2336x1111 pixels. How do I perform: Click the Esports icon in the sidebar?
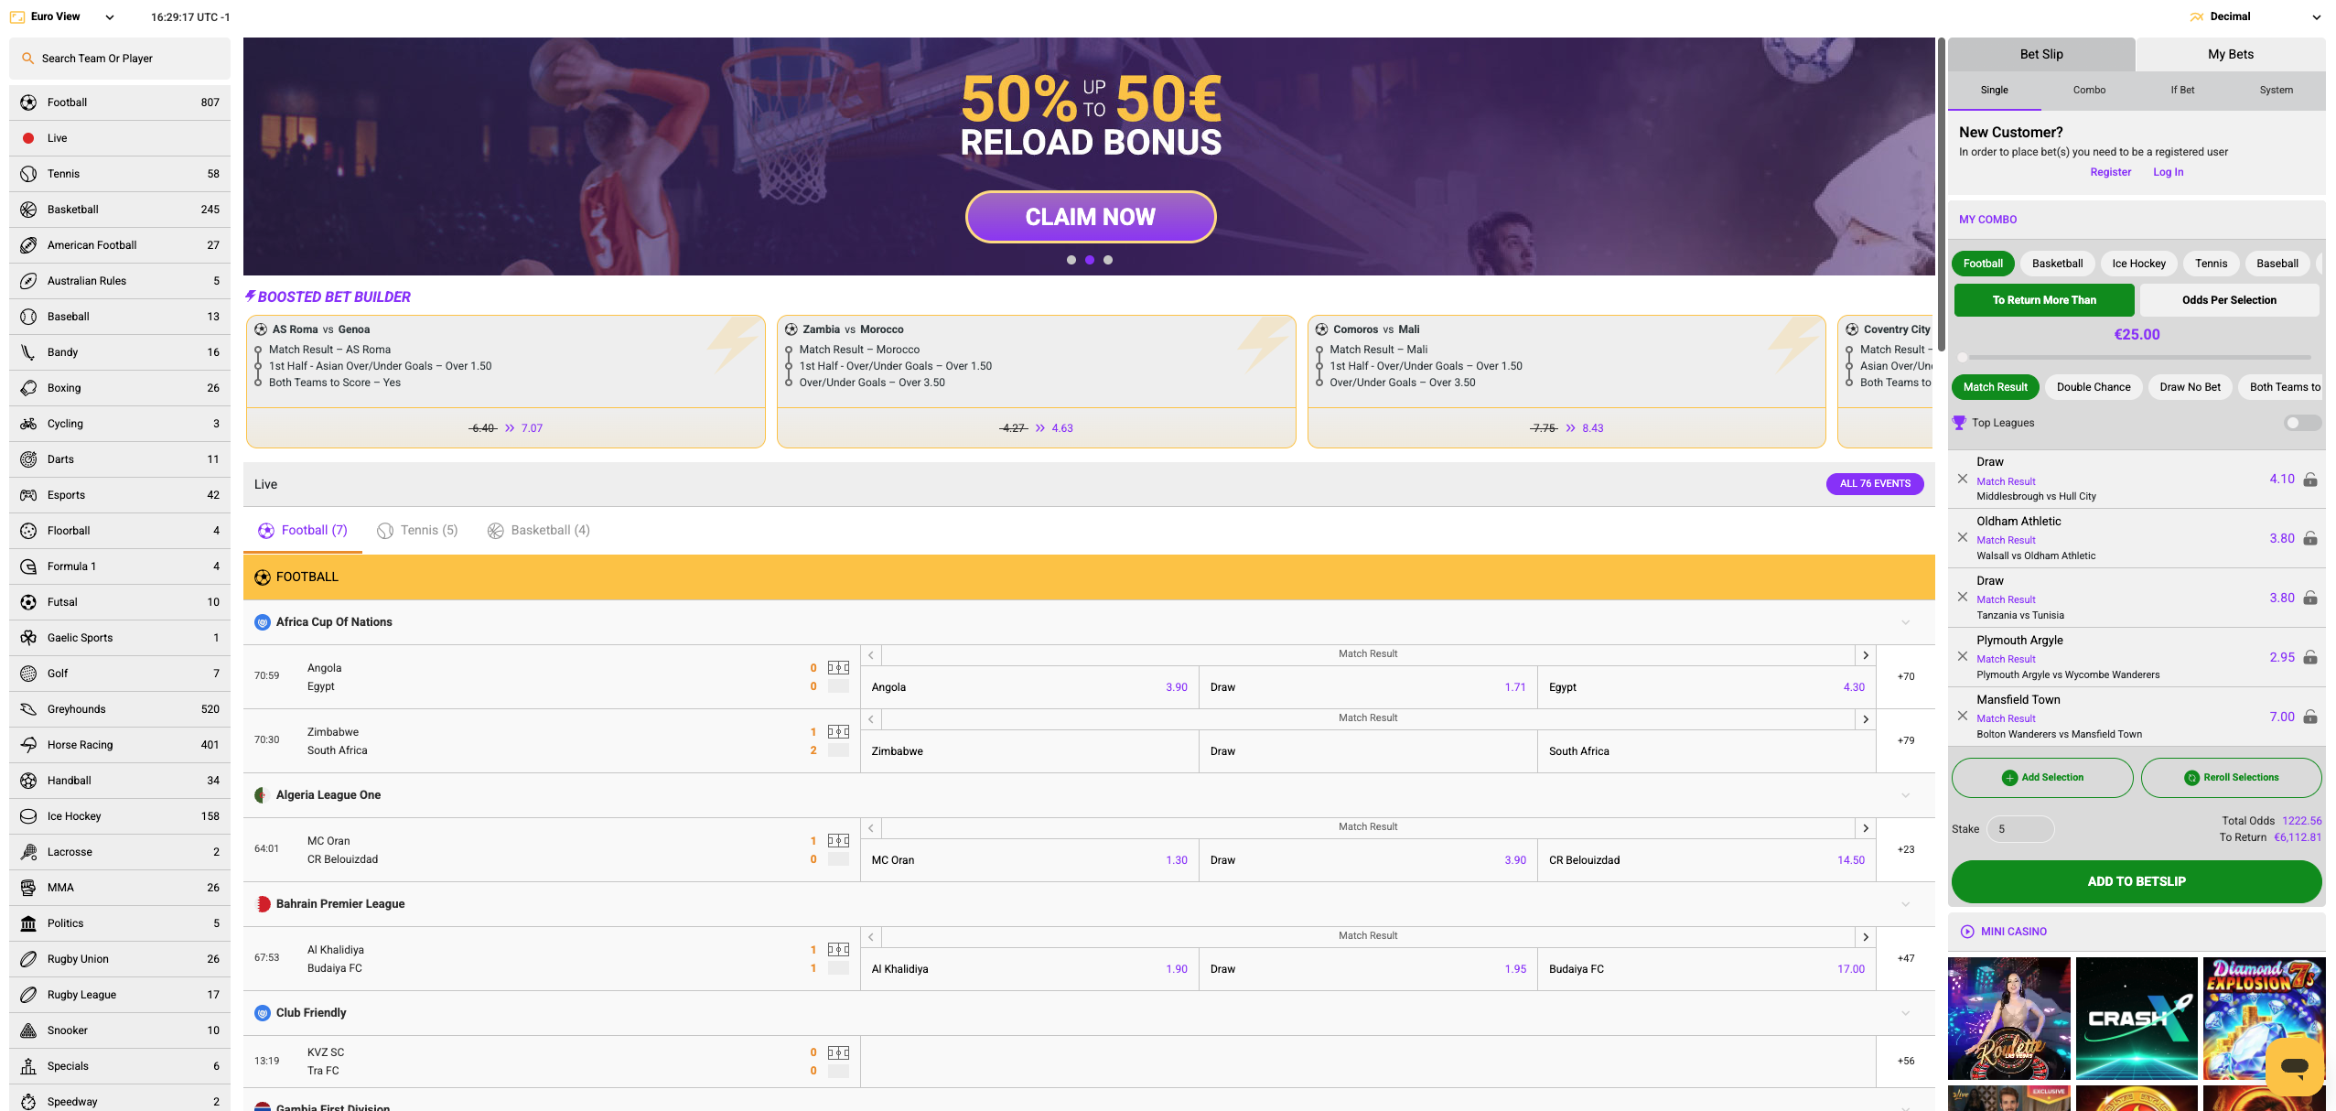(x=28, y=494)
